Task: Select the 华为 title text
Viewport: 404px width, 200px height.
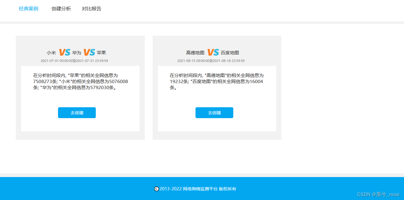Action: [77, 53]
